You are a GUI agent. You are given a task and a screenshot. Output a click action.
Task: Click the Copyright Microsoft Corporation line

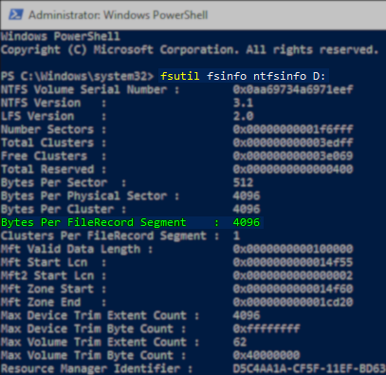190,49
